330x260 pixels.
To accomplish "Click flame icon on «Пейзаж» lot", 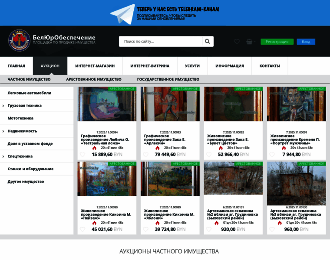I will pos(94,223).
